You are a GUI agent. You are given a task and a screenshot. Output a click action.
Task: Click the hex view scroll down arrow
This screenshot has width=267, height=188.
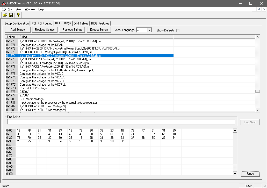(x=235, y=174)
